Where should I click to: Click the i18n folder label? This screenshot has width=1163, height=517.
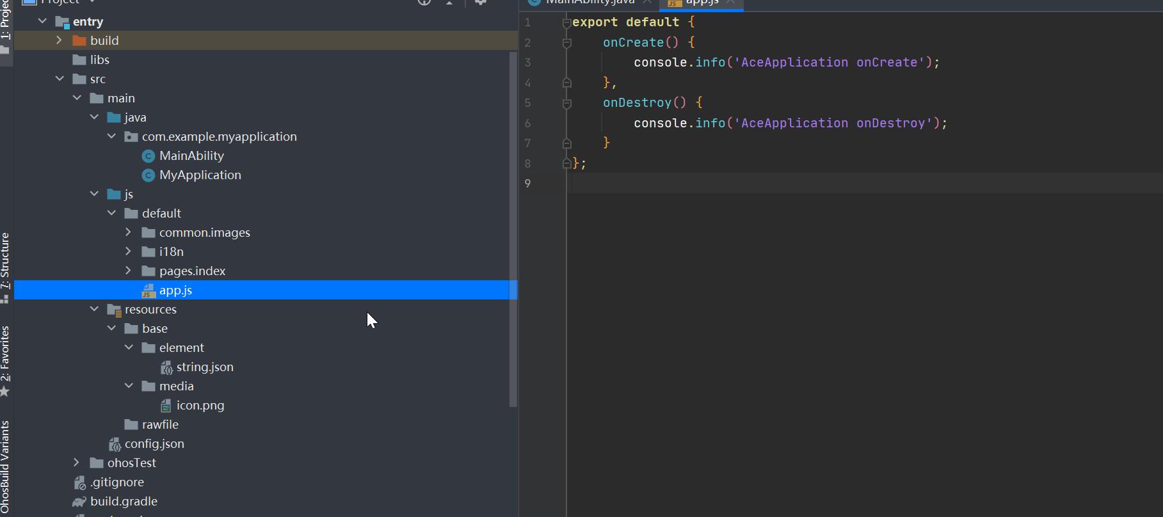click(172, 251)
